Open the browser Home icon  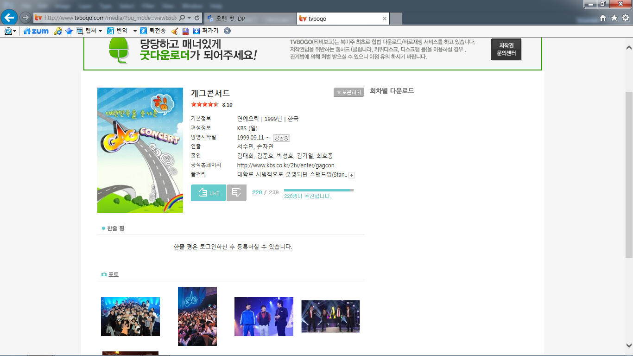click(603, 18)
